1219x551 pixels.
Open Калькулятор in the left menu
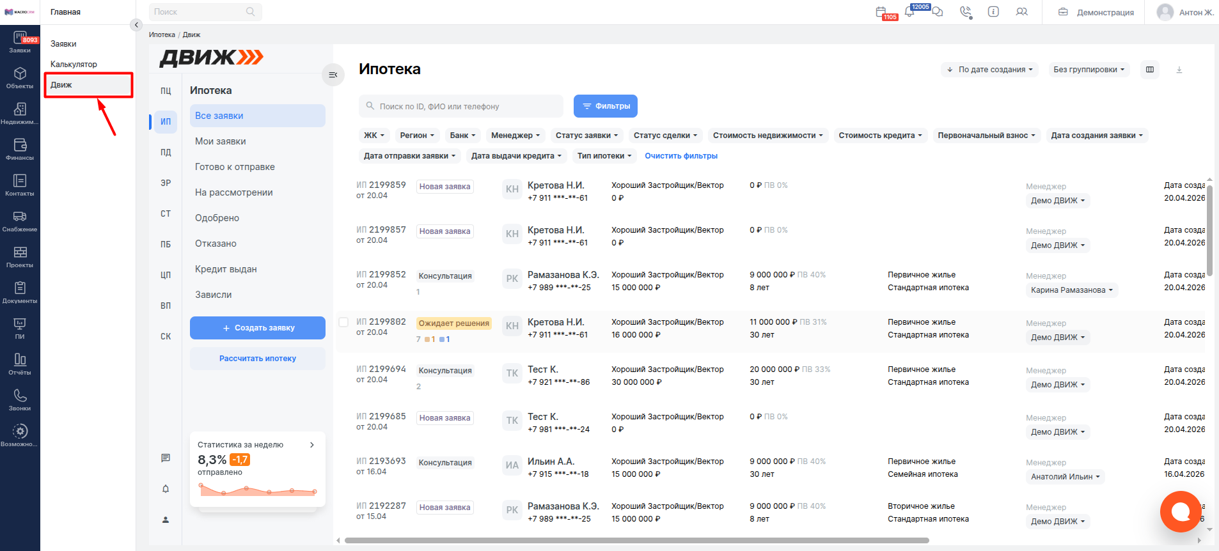[x=74, y=65]
